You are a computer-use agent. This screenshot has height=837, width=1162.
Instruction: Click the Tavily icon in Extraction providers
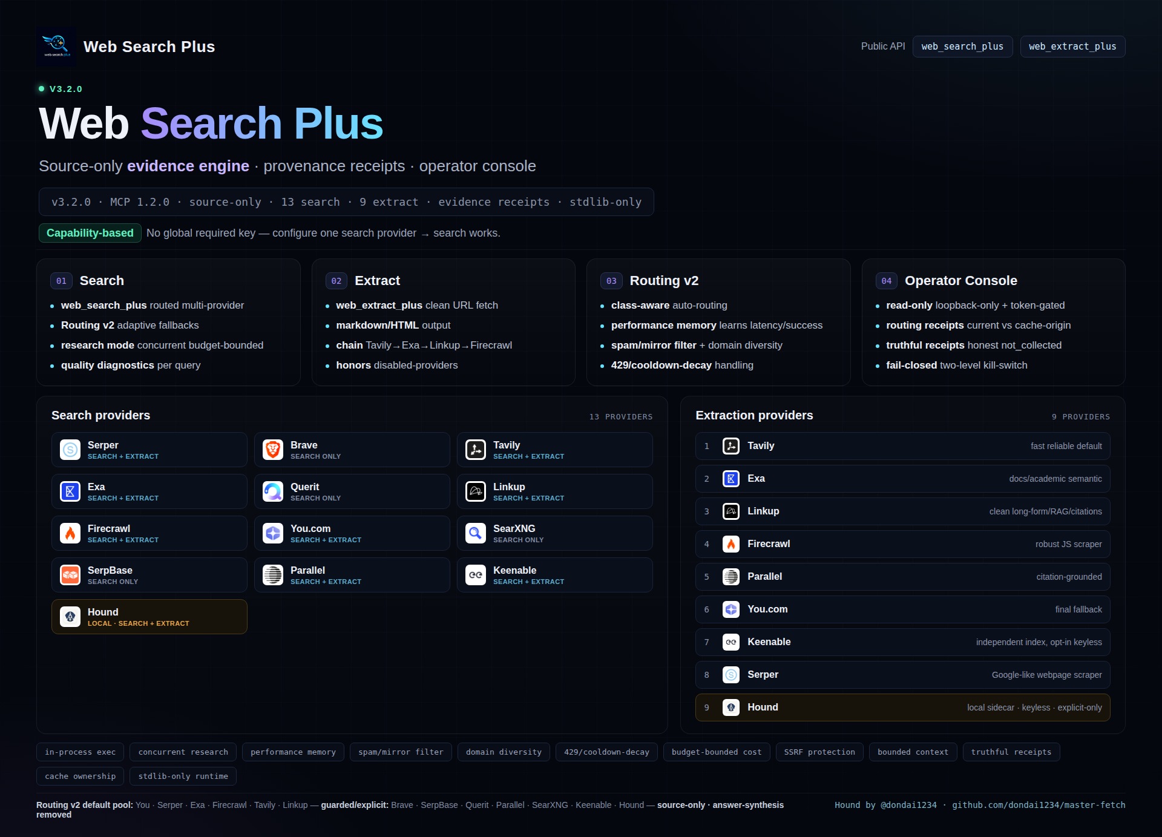[x=731, y=446]
